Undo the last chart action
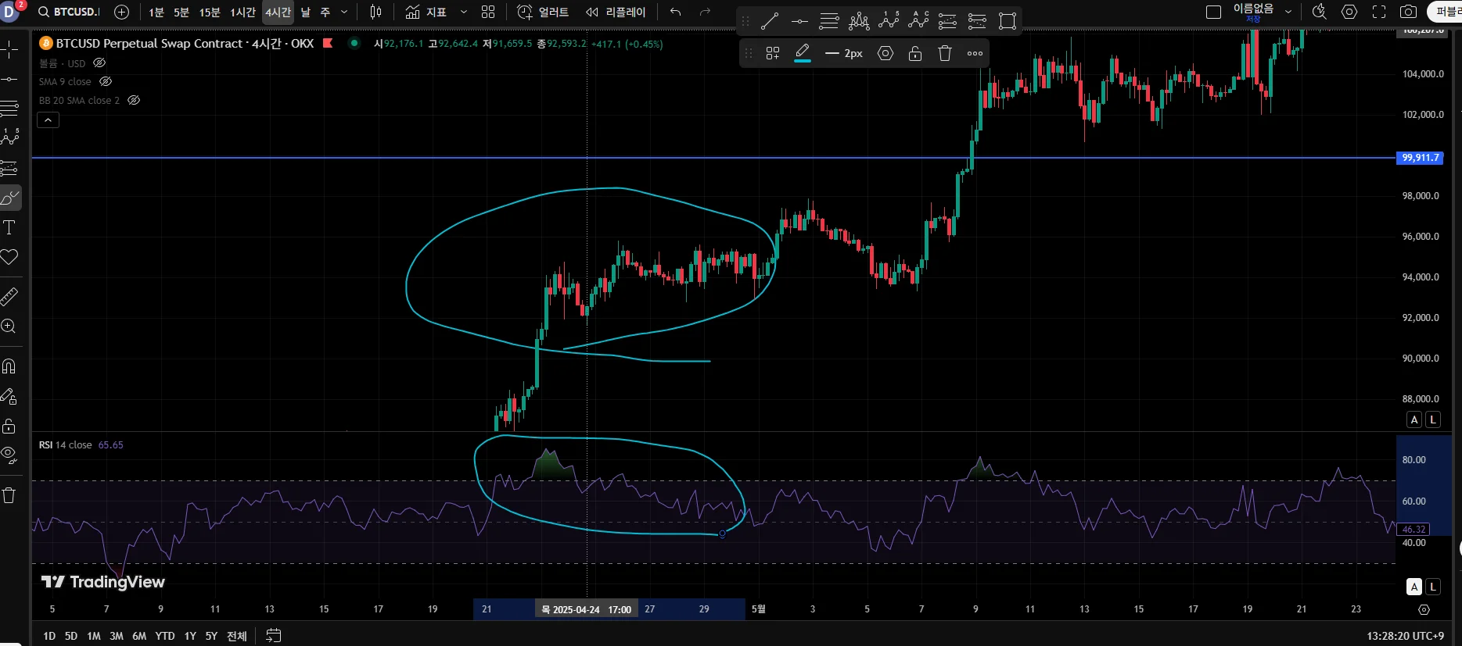1462x646 pixels. coord(676,12)
